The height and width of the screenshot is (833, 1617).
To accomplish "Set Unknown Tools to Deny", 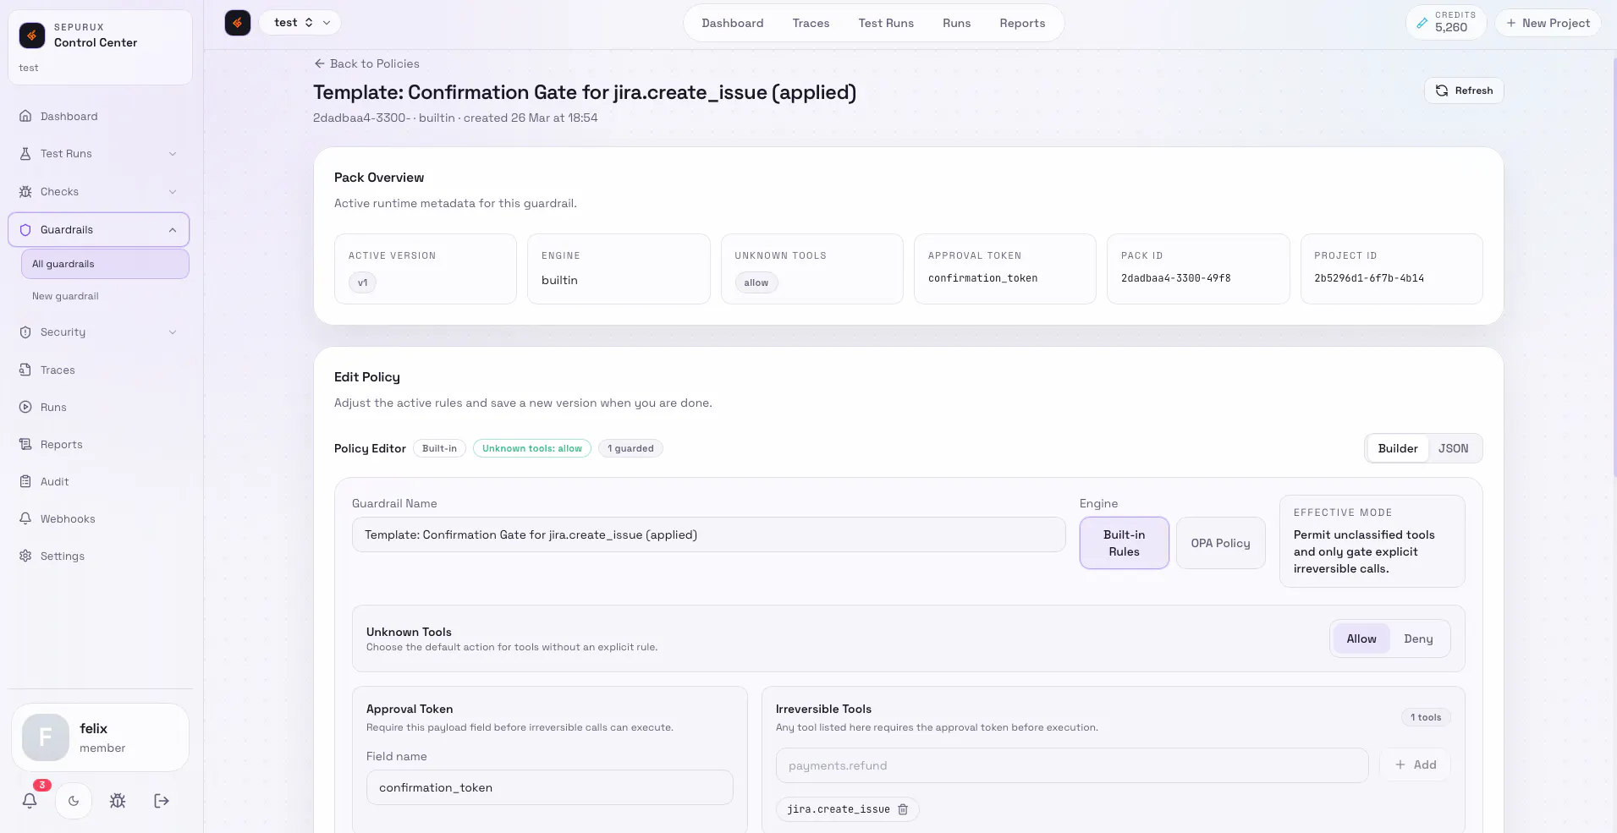I will point(1418,638).
